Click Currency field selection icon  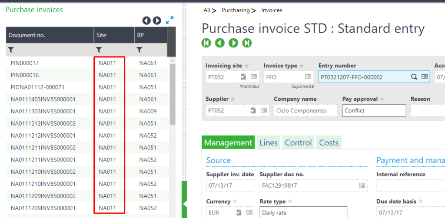249,213
